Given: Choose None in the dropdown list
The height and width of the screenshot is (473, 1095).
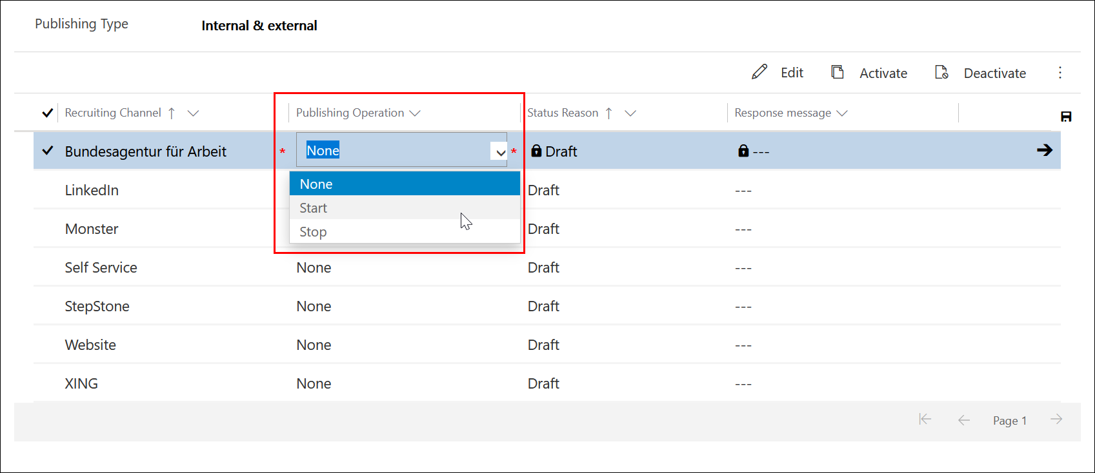Looking at the screenshot, I should coord(405,184).
